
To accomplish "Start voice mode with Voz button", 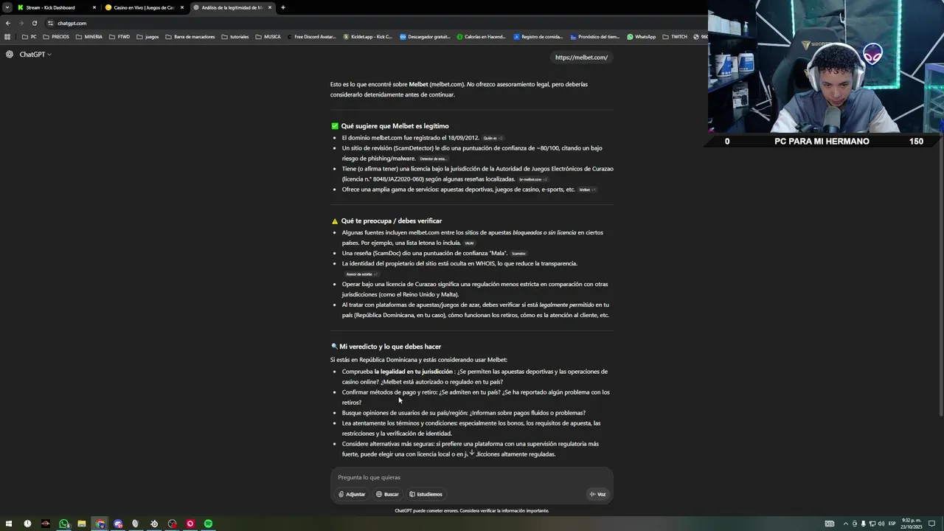I will point(597,494).
